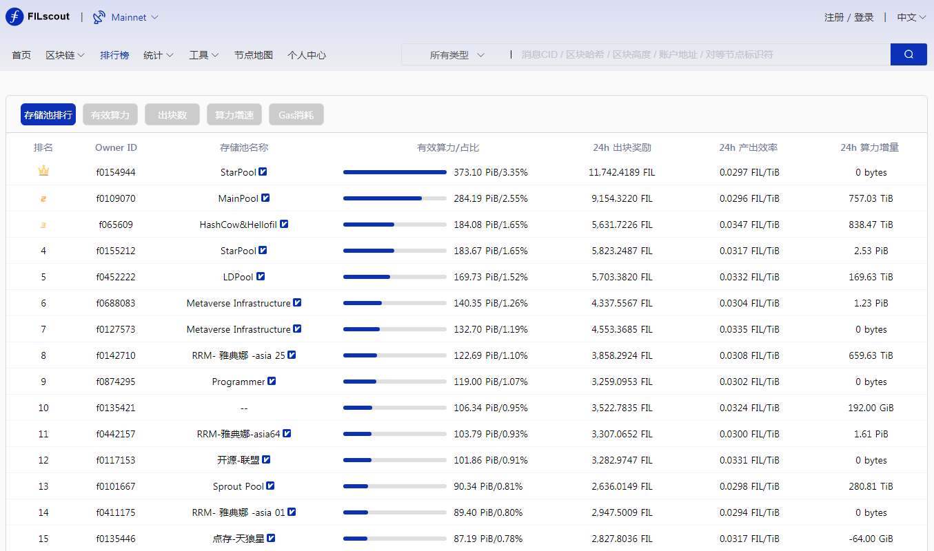Viewport: 934px width, 551px height.
Task: Open owner f0411175 details
Action: (x=116, y=512)
